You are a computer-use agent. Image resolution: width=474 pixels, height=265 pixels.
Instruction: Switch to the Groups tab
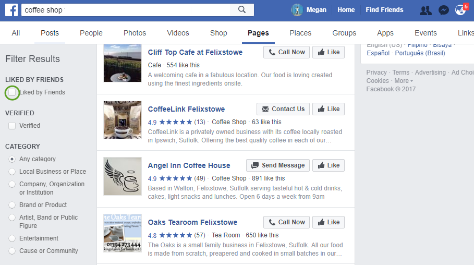tap(344, 33)
